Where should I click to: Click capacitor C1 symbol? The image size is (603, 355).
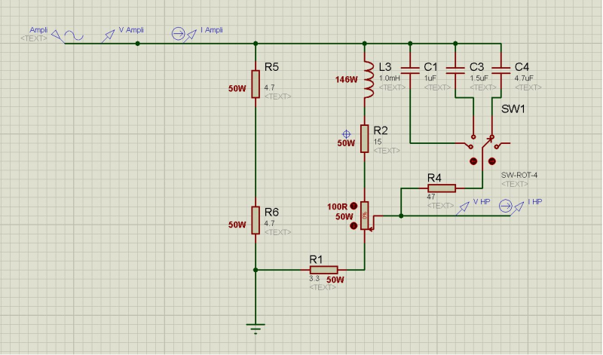click(x=411, y=72)
